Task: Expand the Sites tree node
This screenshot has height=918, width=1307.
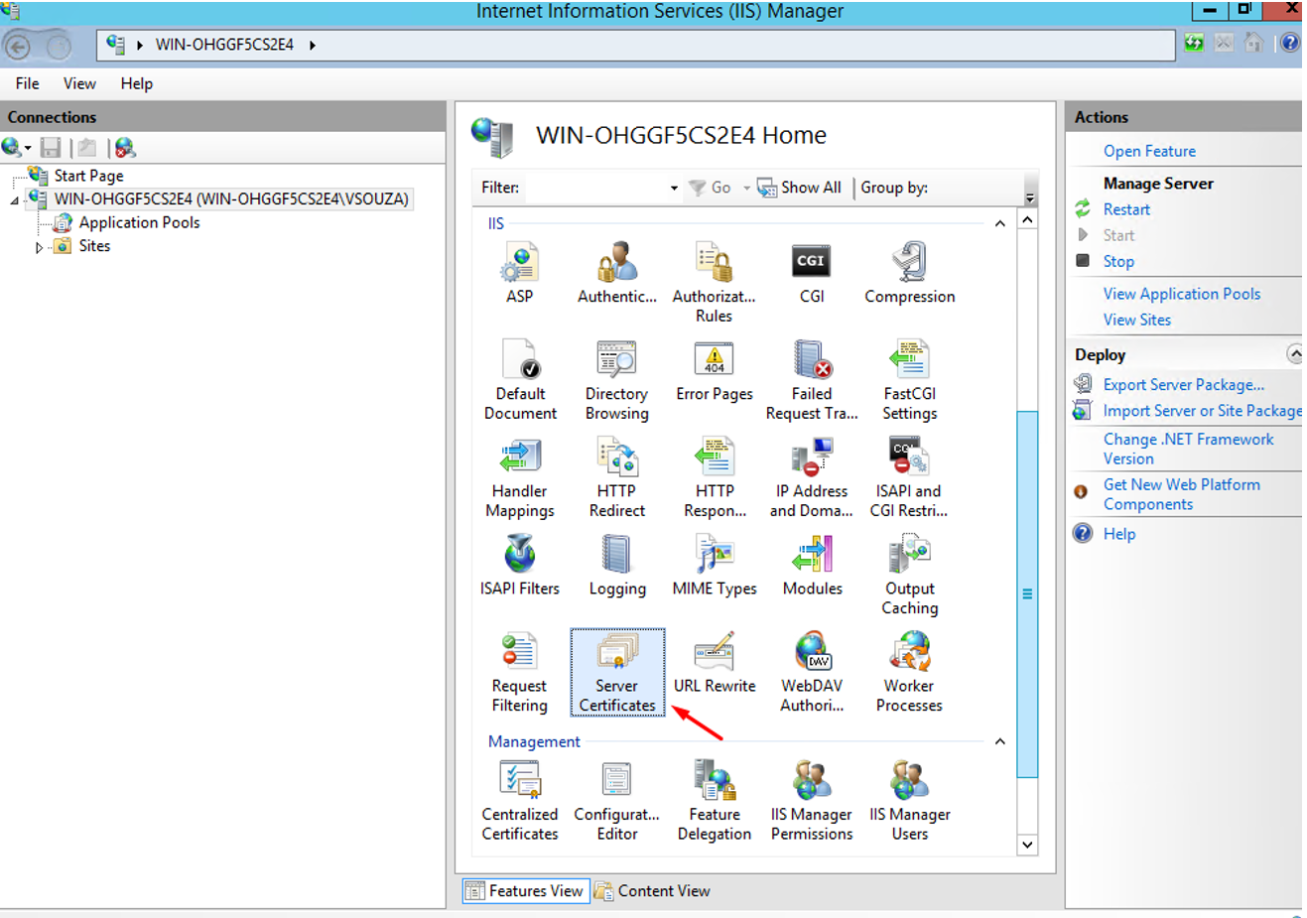Action: pyautogui.click(x=39, y=247)
